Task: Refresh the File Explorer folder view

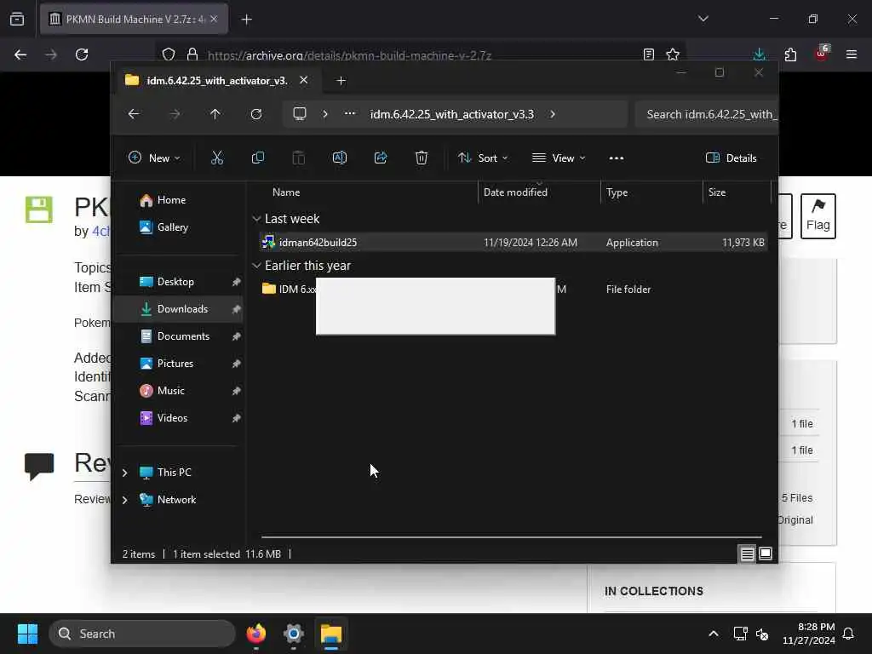Action: [256, 114]
